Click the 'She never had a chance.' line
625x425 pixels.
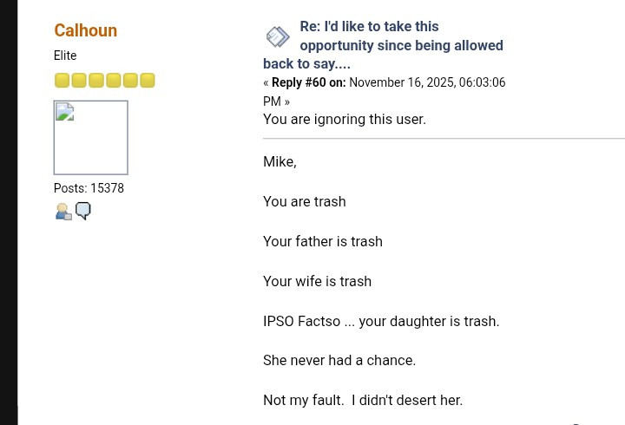(339, 360)
